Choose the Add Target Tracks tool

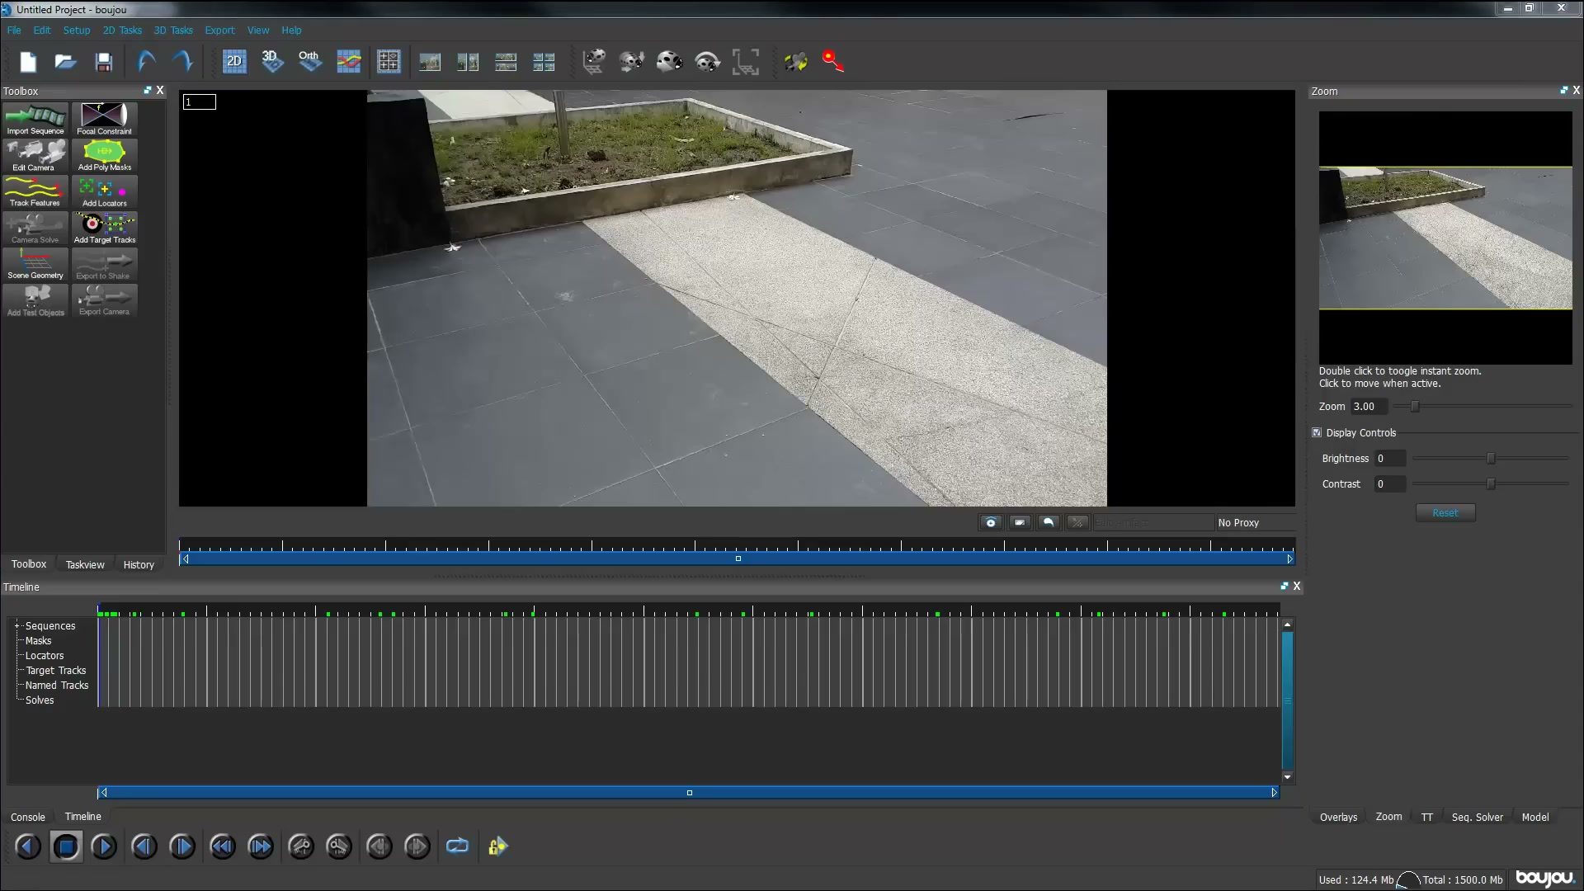coord(105,228)
